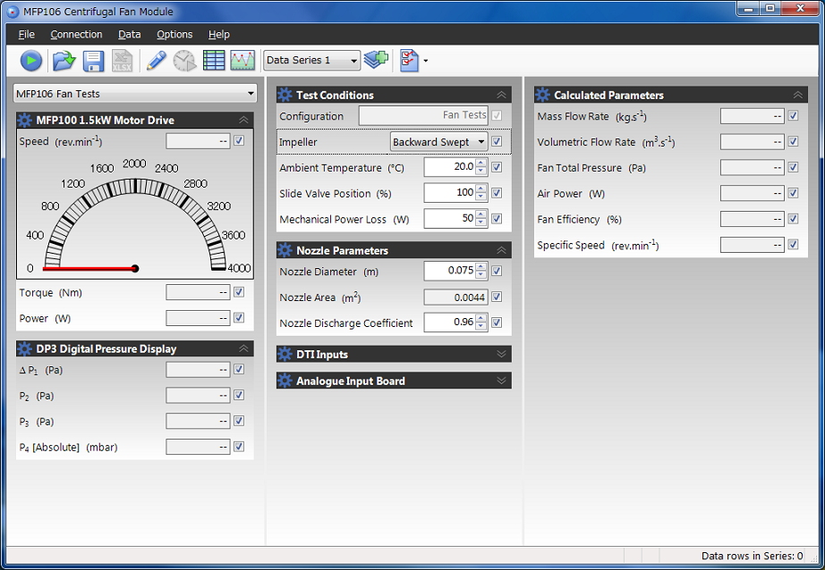Toggle the Speed checkbox
825x570 pixels.
point(239,141)
